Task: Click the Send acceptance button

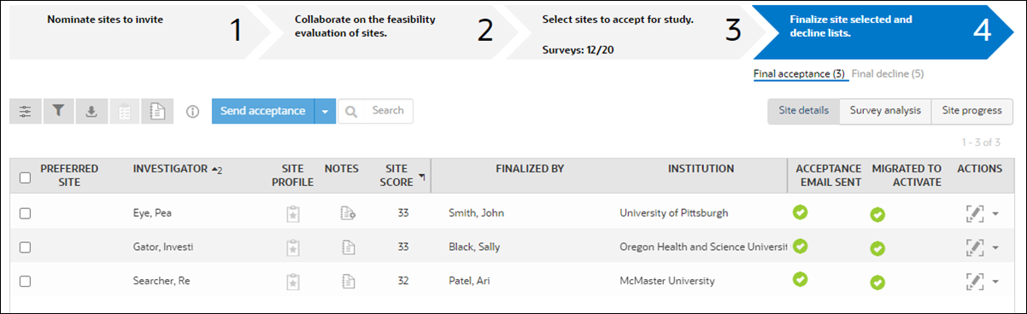Action: click(x=262, y=111)
